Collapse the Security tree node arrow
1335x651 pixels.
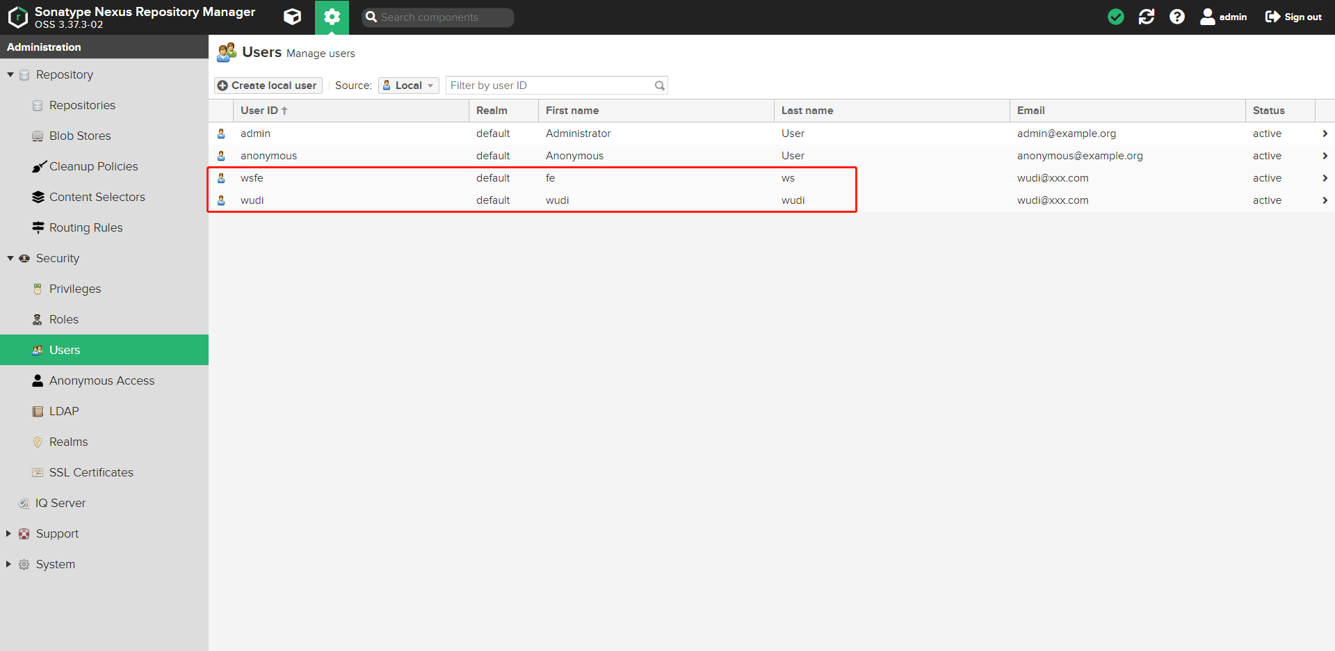[x=10, y=258]
